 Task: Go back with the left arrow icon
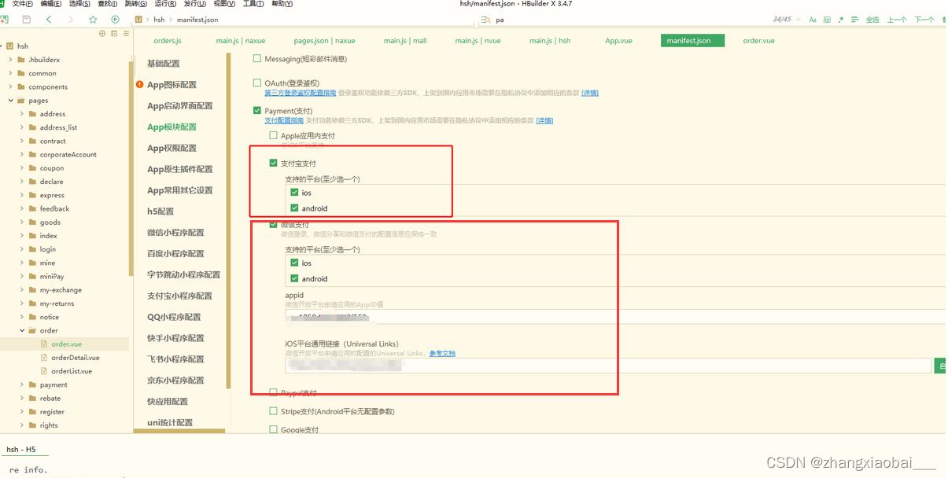(50, 19)
